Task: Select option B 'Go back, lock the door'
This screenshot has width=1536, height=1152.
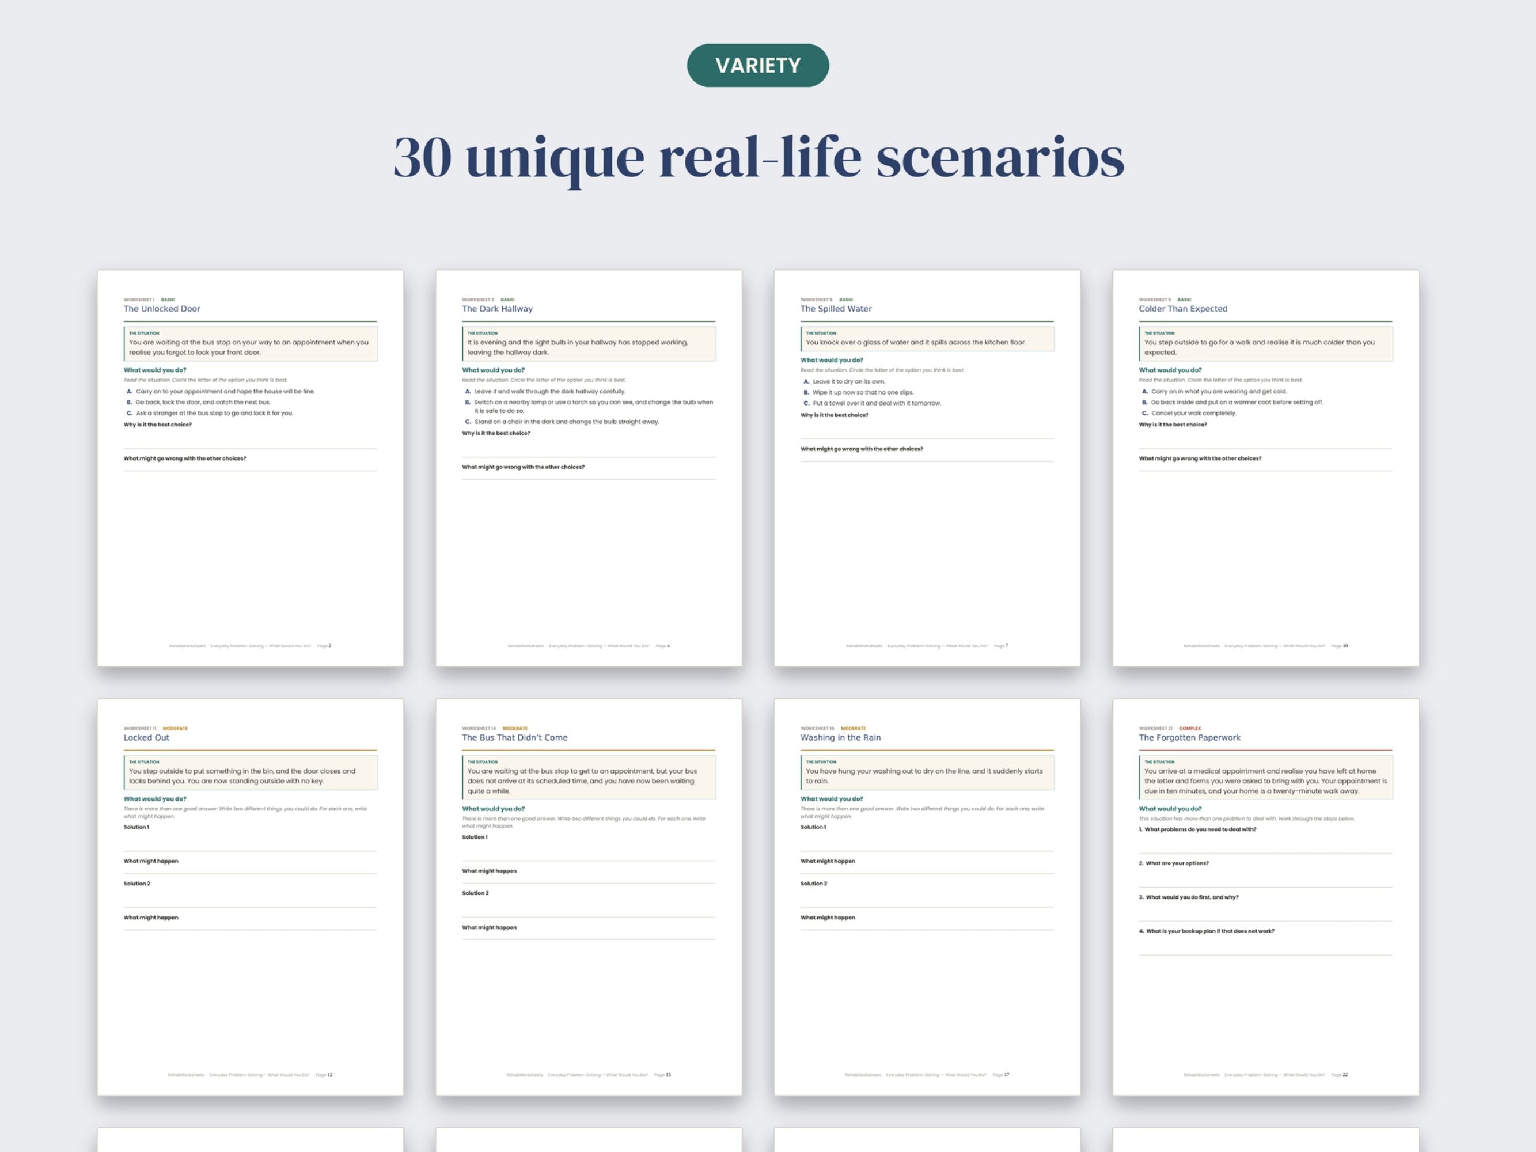Action: (x=198, y=402)
